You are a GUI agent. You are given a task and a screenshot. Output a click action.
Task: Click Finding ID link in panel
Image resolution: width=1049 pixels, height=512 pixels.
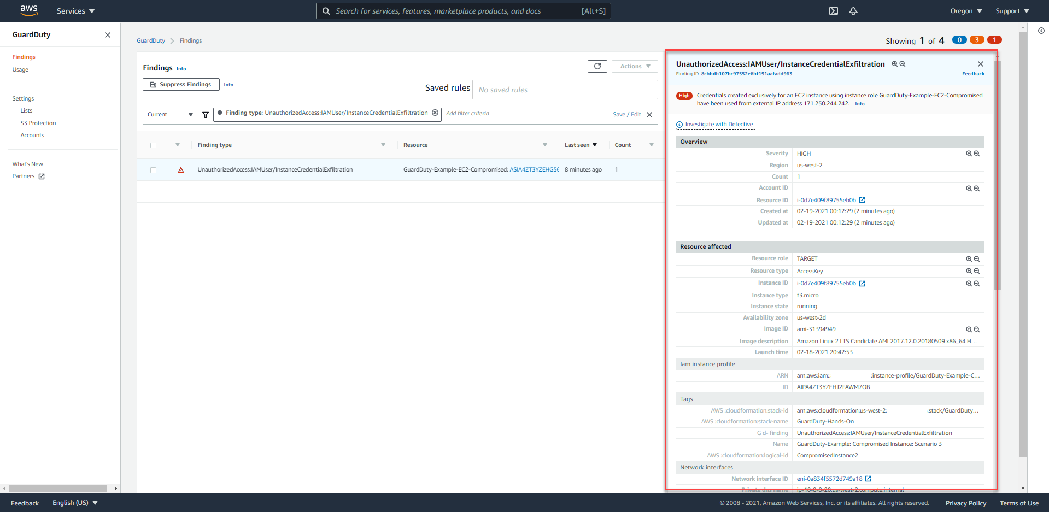point(746,74)
